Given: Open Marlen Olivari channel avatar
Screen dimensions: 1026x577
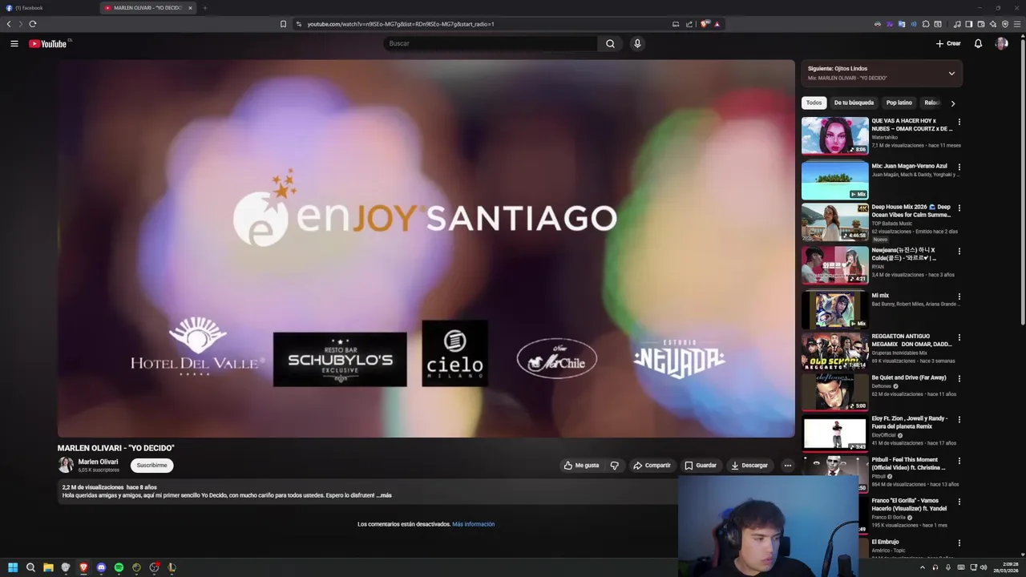Looking at the screenshot, I should click(66, 465).
